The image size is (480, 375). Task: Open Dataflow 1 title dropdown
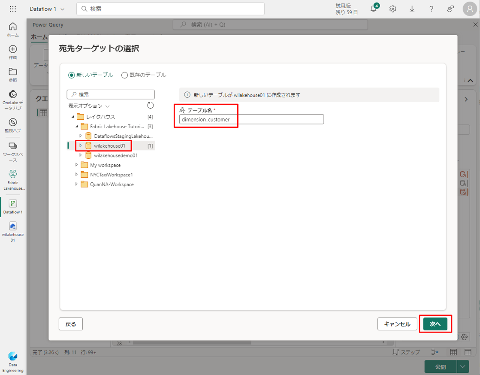(47, 9)
